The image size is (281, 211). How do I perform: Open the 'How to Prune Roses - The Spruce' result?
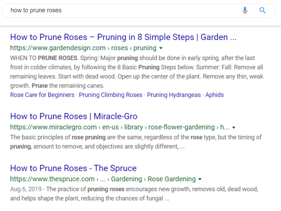[73, 168]
